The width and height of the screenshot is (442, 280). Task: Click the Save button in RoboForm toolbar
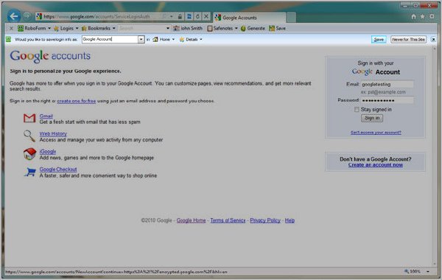pos(278,28)
